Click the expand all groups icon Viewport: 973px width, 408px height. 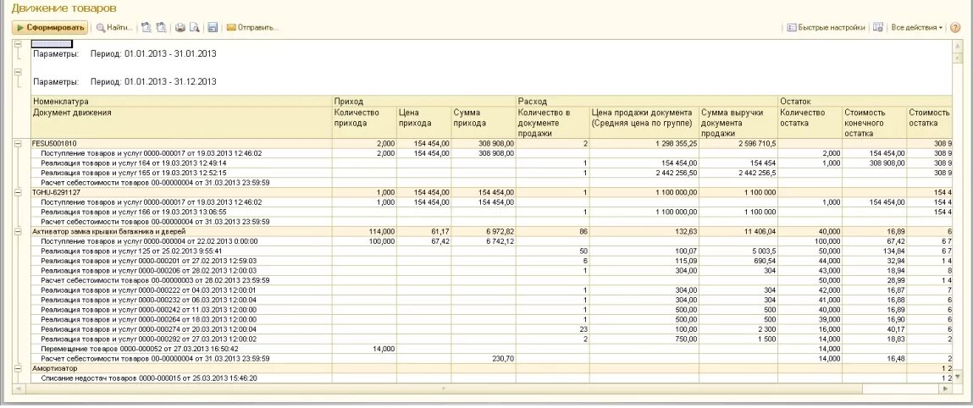point(147,28)
